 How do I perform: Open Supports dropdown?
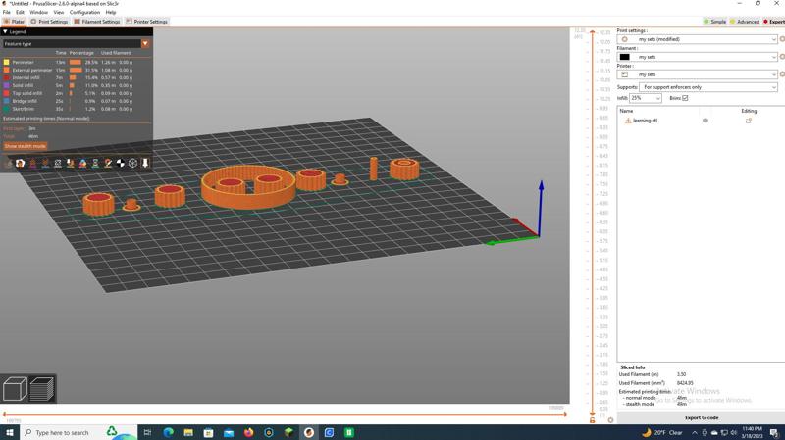tap(708, 87)
